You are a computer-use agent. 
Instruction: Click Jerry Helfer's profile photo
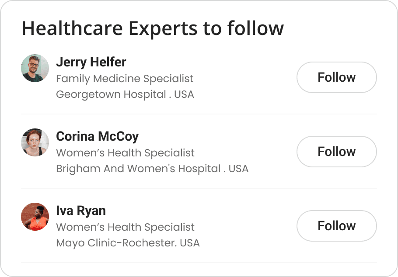(35, 68)
